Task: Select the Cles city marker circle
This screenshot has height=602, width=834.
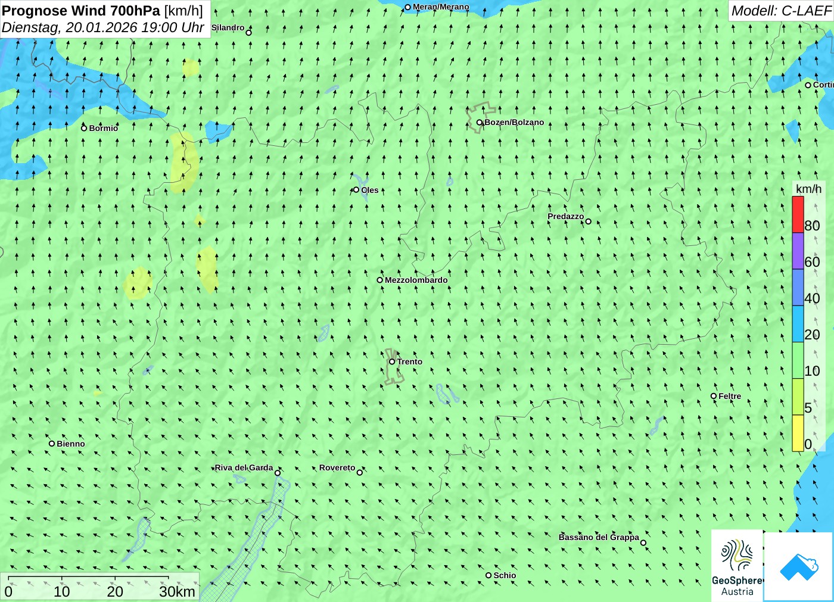Action: (356, 190)
